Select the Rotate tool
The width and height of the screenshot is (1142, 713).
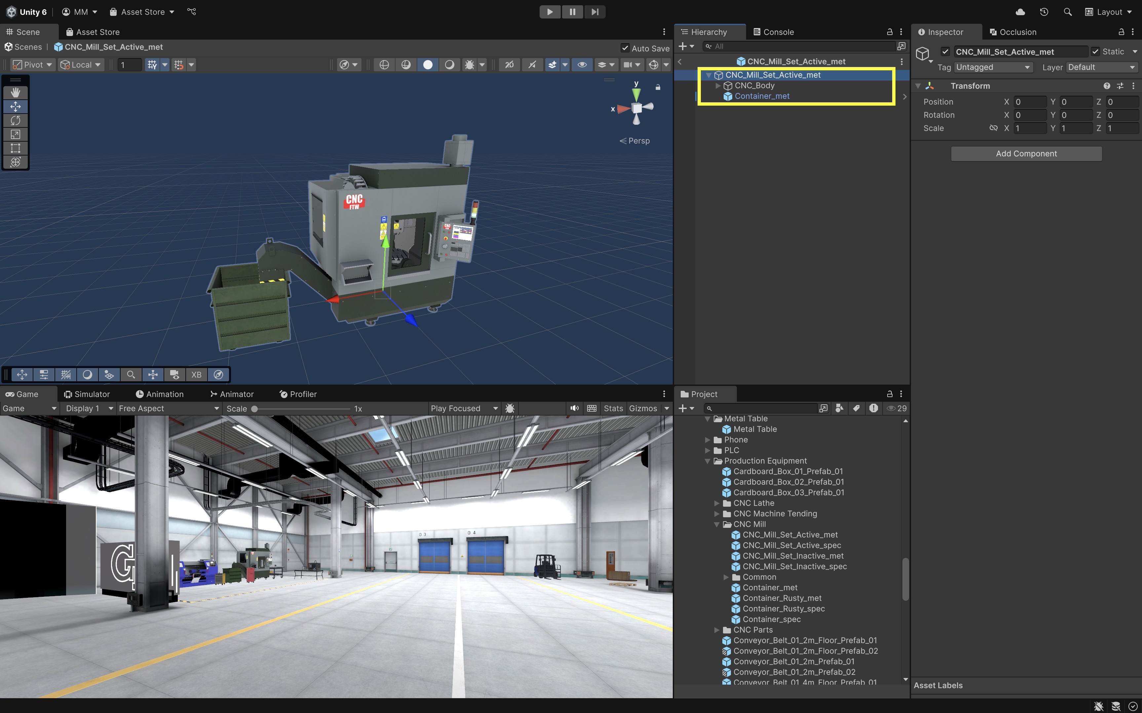coord(15,120)
